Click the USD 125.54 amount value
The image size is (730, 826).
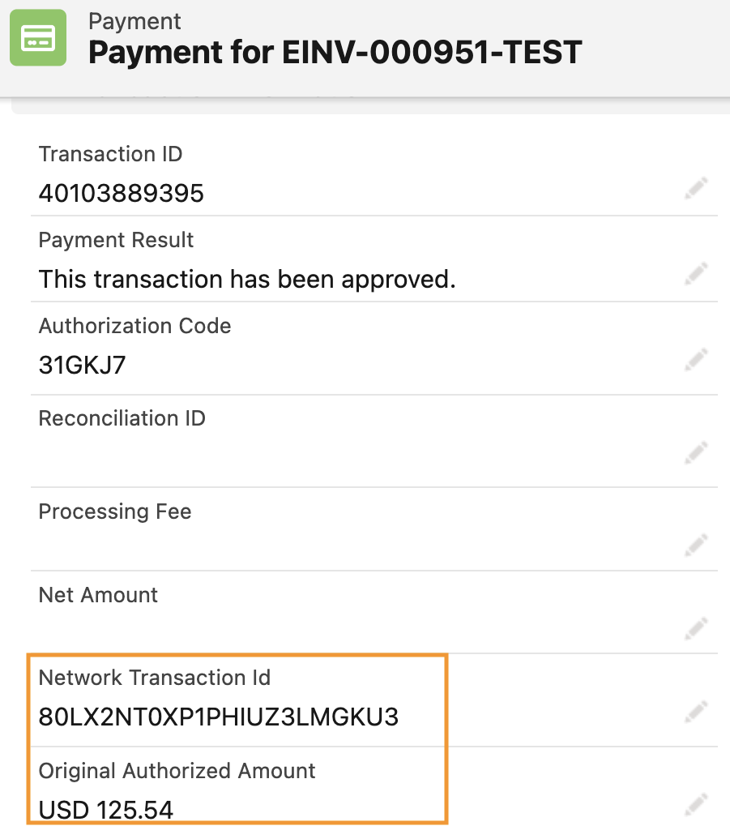(x=106, y=809)
